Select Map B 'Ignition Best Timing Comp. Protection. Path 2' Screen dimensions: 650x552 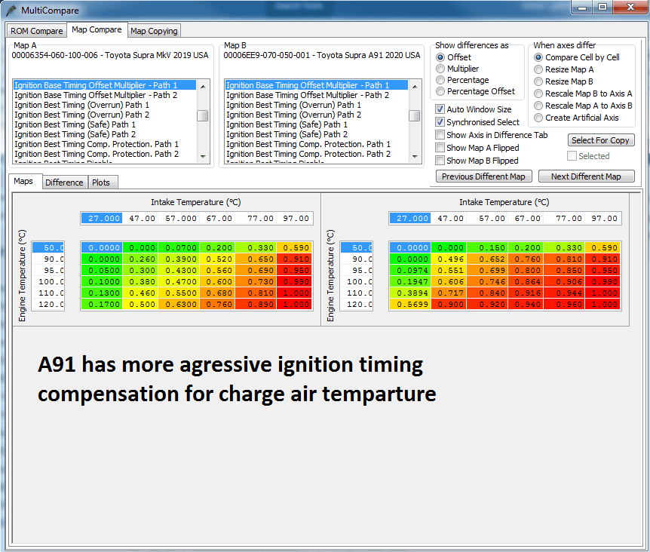pos(317,154)
